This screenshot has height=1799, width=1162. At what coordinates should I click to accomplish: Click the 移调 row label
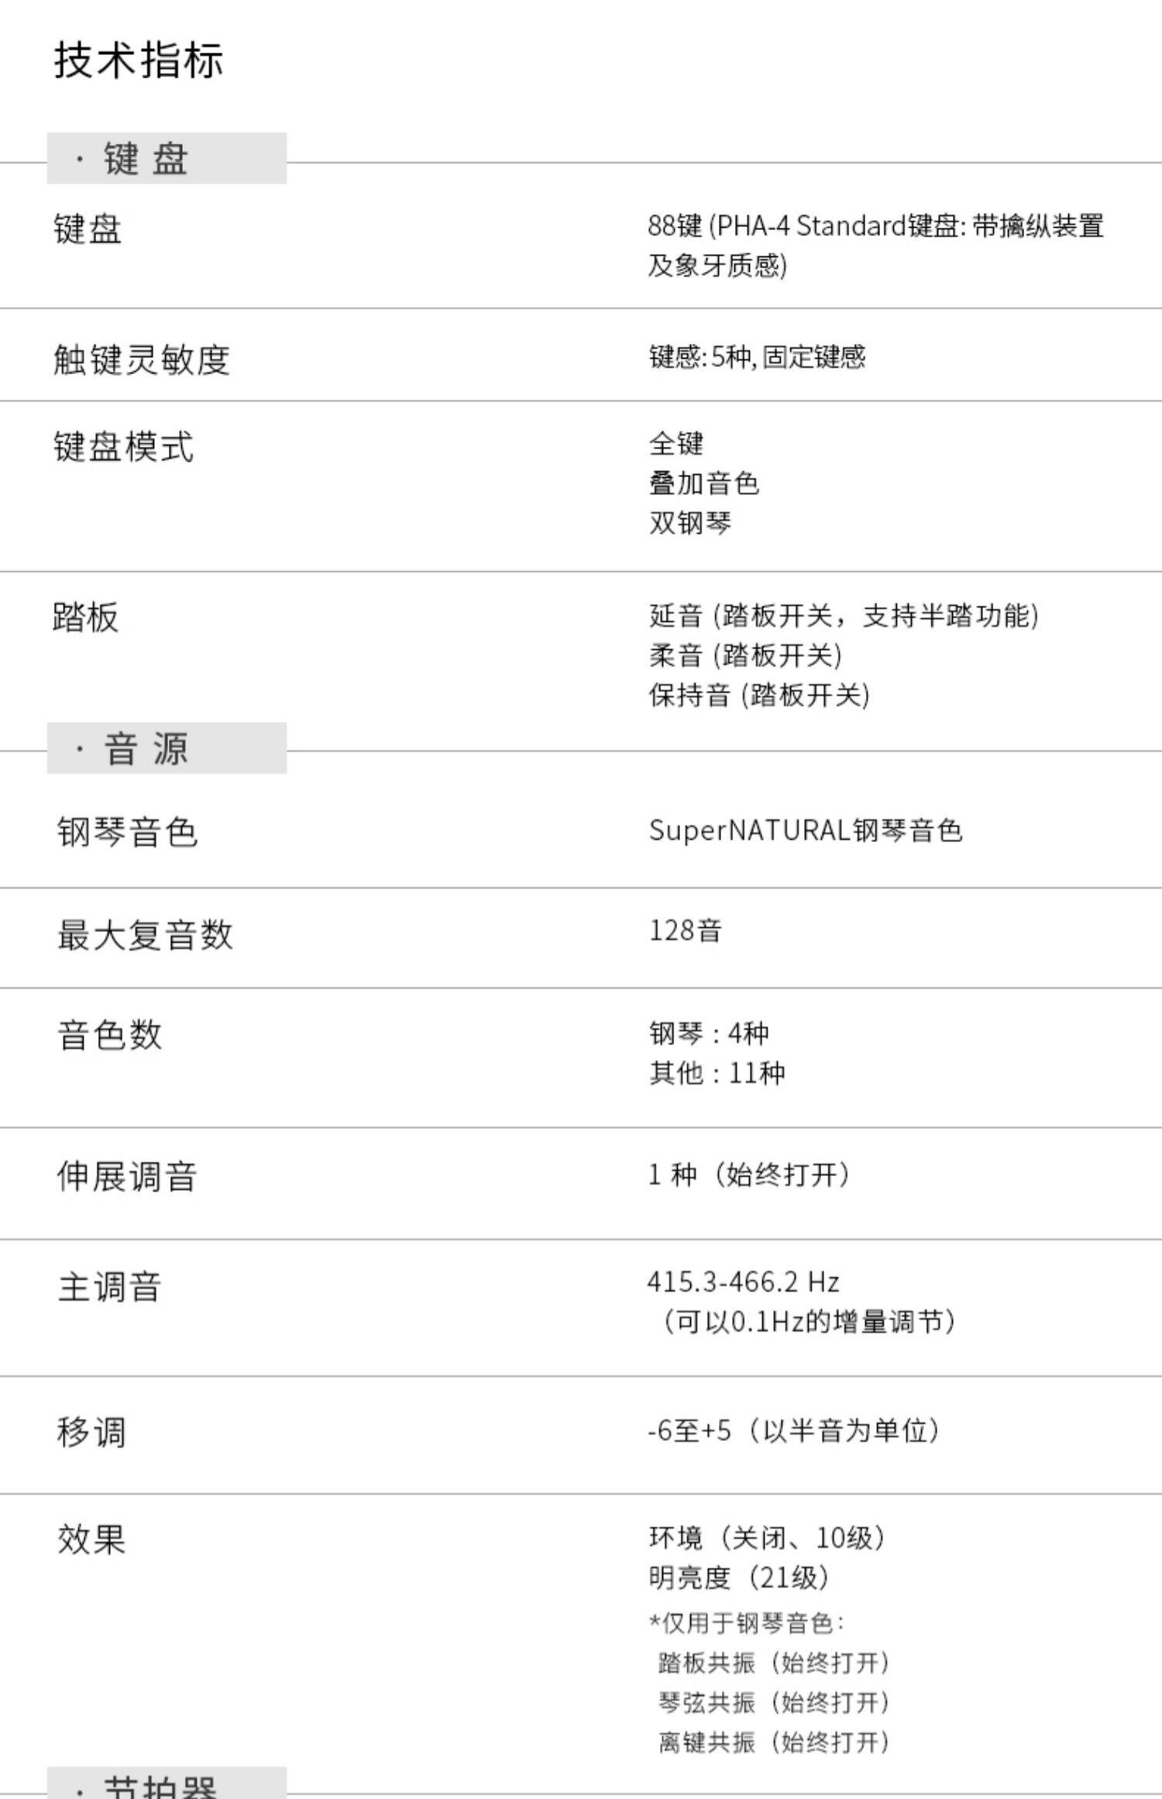pos(91,1432)
